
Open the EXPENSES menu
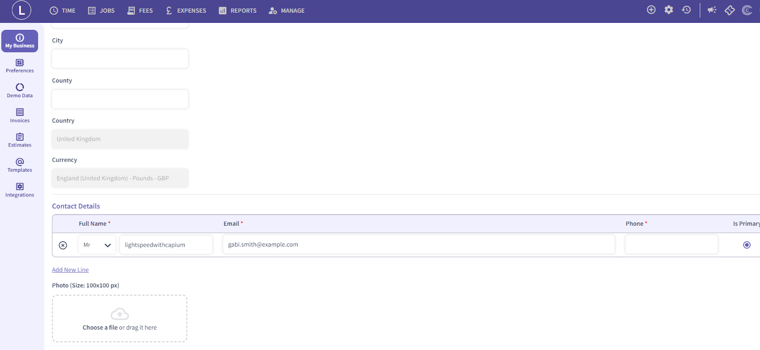(186, 10)
